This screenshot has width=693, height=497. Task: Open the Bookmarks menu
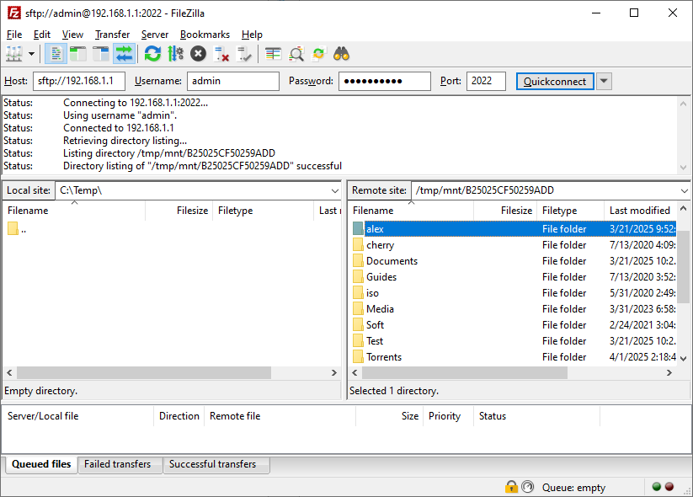pos(205,35)
